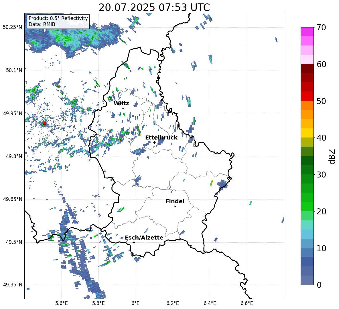This screenshot has height=309, width=339.
Task: Click the Esch/Alzette city label
Action: 144,238
